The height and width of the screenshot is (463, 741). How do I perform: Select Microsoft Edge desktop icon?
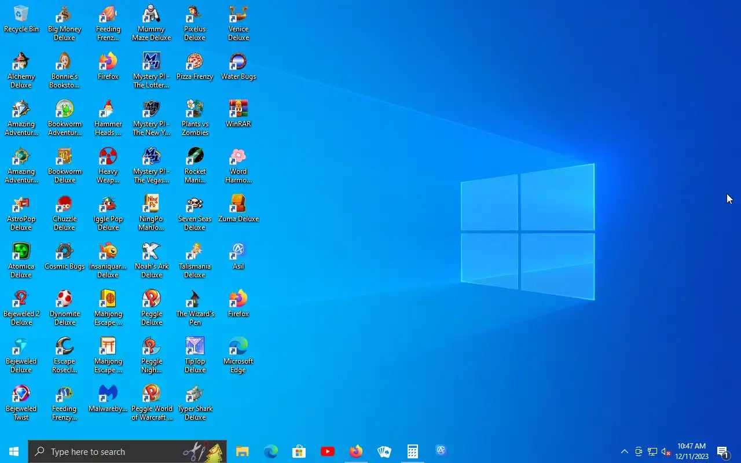coord(239,355)
